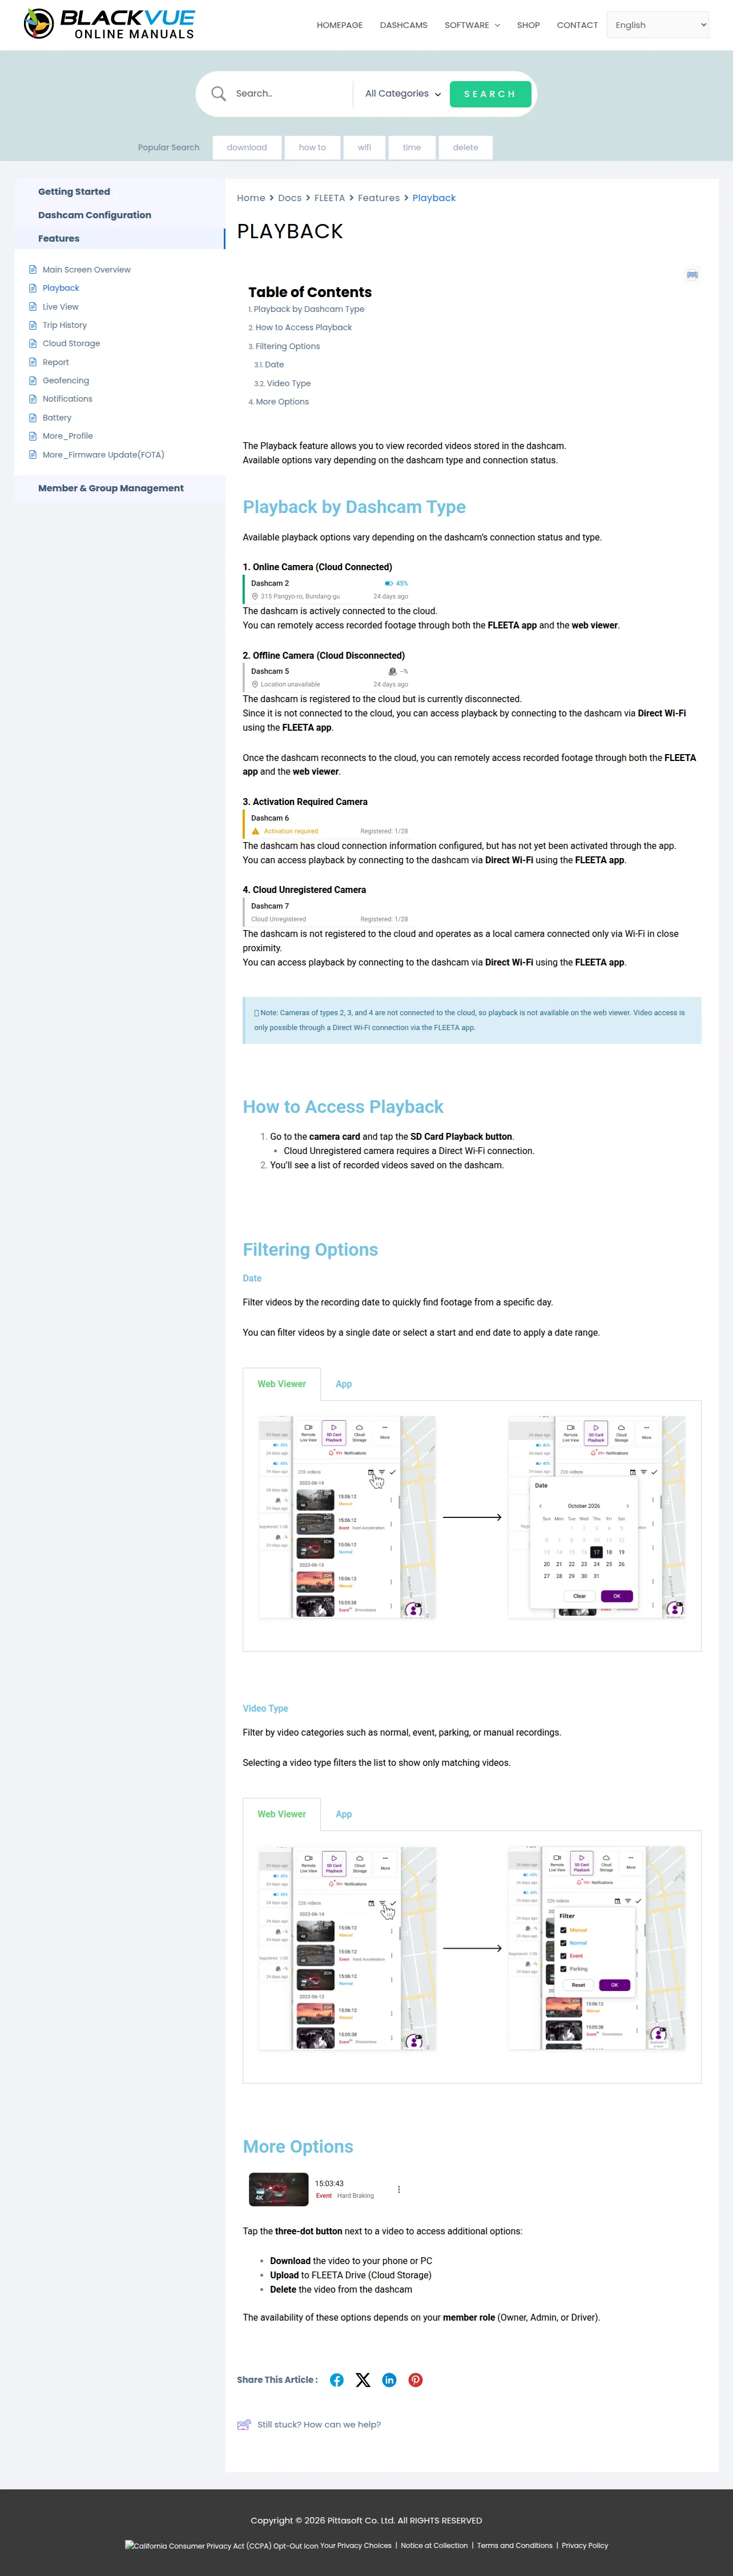Click the document icon beside More_Firmware Update(FOTA)
The image size is (733, 2576).
33,455
